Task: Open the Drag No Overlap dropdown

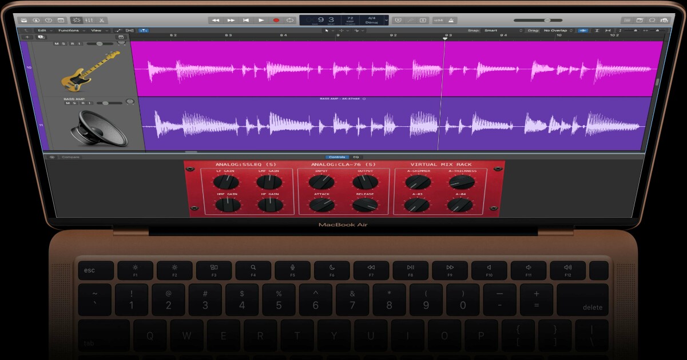Action: coord(558,30)
